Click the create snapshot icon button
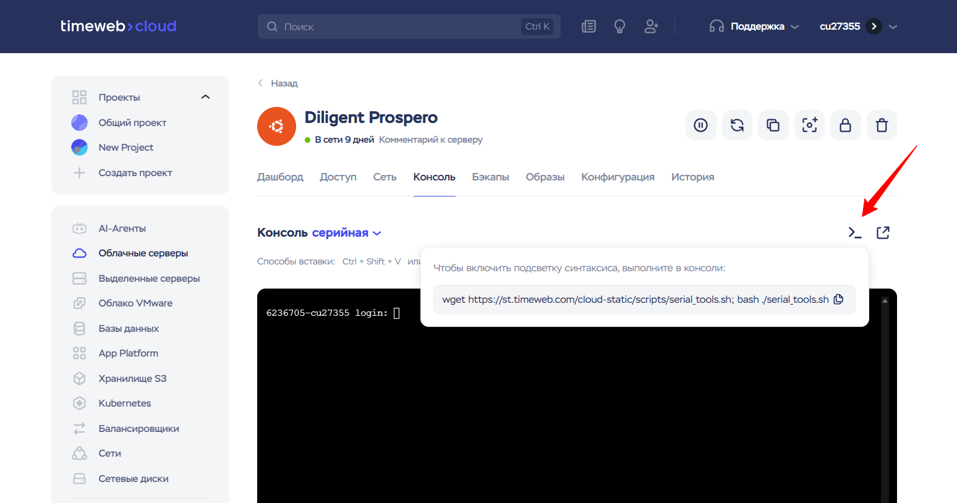The width and height of the screenshot is (957, 503). (x=809, y=125)
